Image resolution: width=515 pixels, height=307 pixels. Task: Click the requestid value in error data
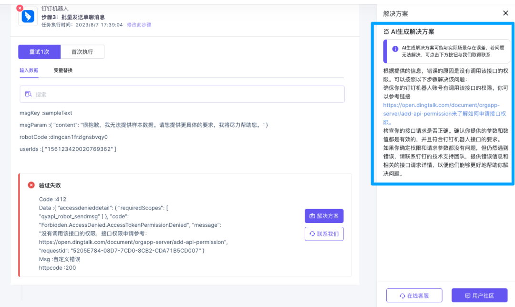[135, 251]
